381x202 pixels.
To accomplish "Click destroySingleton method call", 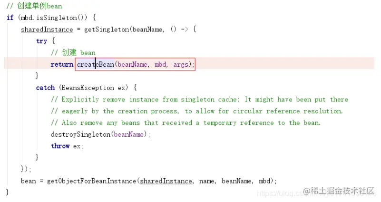I will pyautogui.click(x=81, y=134).
